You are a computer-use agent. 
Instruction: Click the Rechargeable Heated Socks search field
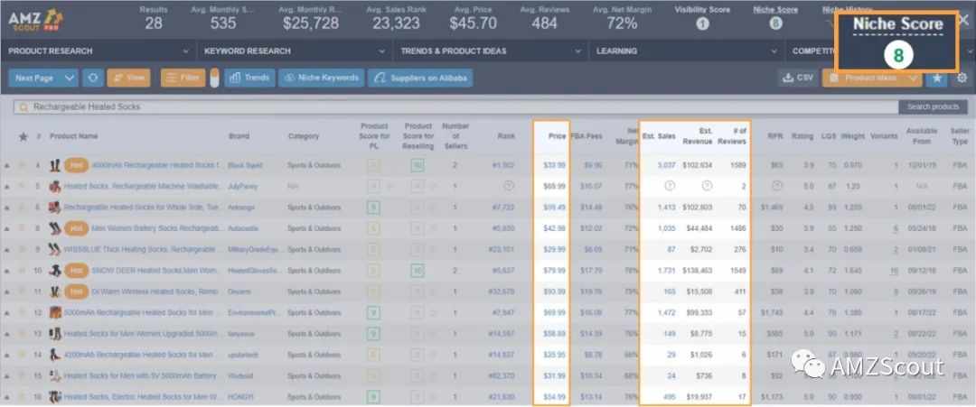point(455,106)
